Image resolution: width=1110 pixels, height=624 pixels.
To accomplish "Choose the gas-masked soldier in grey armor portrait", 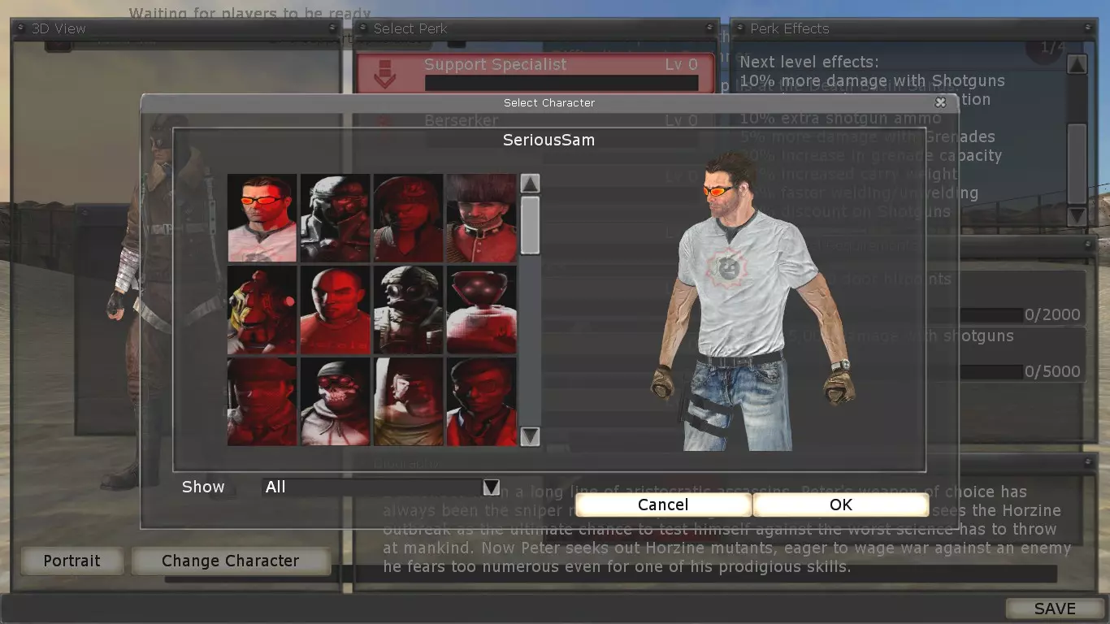I will 335,218.
